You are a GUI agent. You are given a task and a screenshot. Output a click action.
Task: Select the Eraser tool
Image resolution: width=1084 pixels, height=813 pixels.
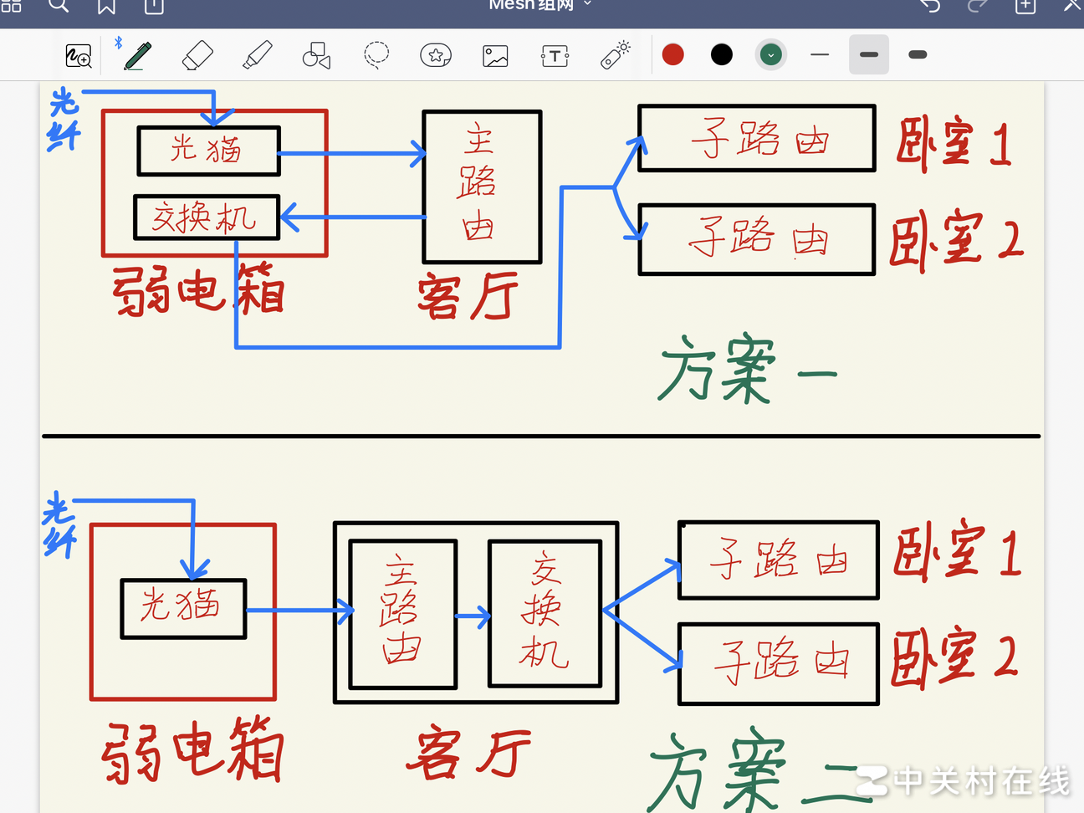point(197,55)
